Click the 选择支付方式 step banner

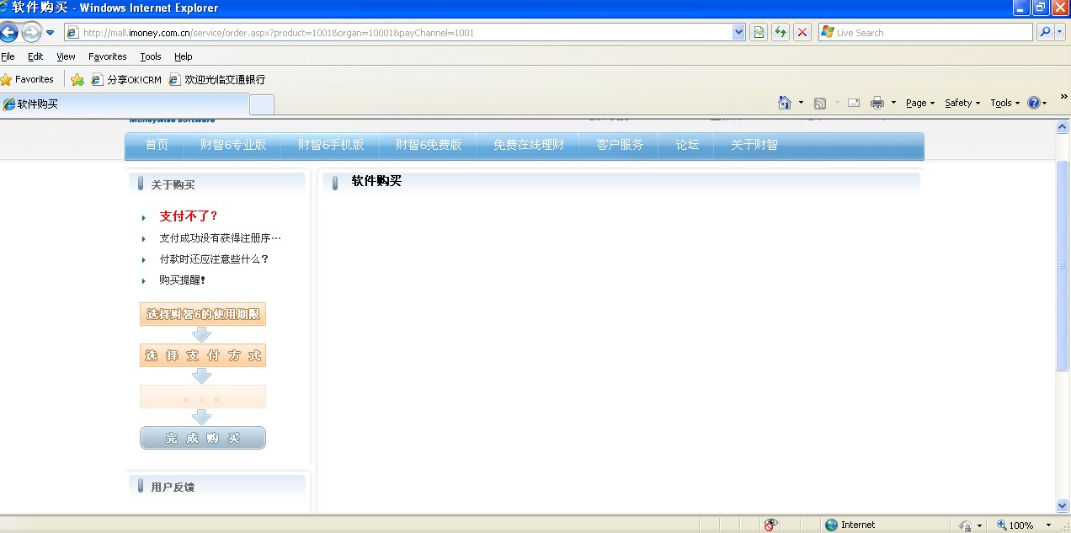(x=203, y=355)
